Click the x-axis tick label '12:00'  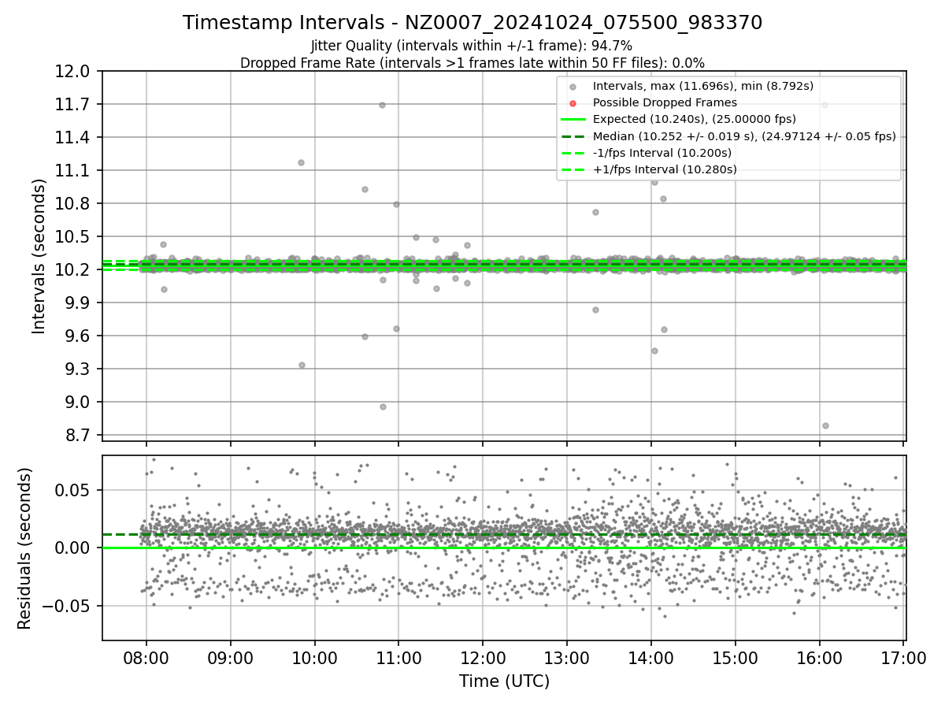(x=483, y=658)
